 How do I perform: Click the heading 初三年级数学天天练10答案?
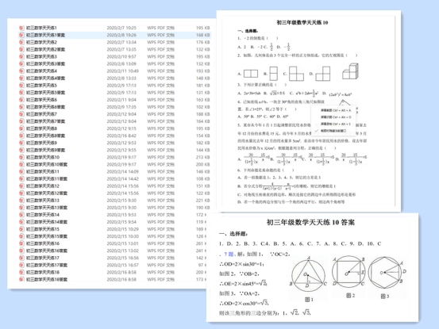coord(310,223)
